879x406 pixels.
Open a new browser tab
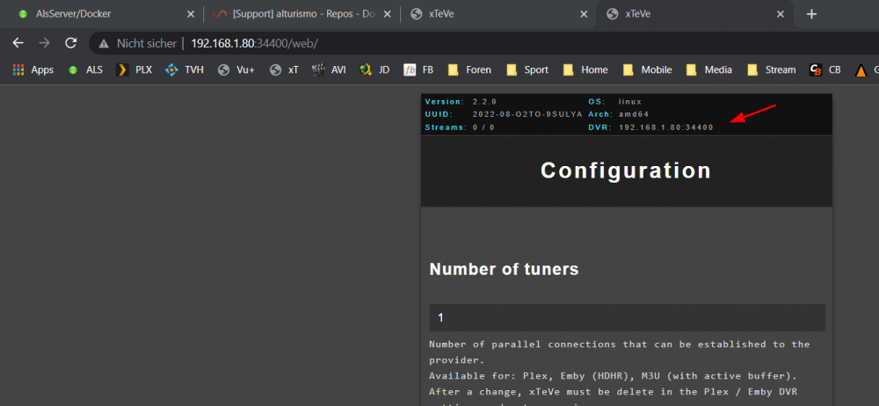tap(811, 14)
